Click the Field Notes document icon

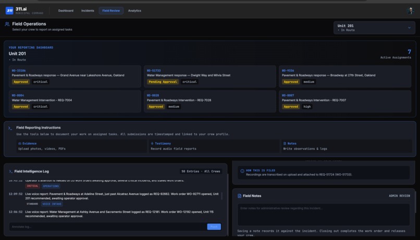tap(239, 196)
